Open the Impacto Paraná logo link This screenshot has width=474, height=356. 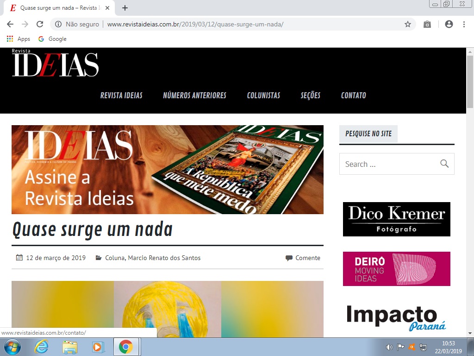coord(396,318)
